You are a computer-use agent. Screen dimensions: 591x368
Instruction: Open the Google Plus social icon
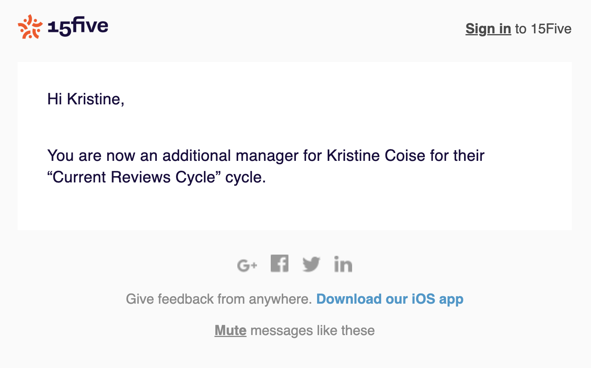pyautogui.click(x=247, y=265)
